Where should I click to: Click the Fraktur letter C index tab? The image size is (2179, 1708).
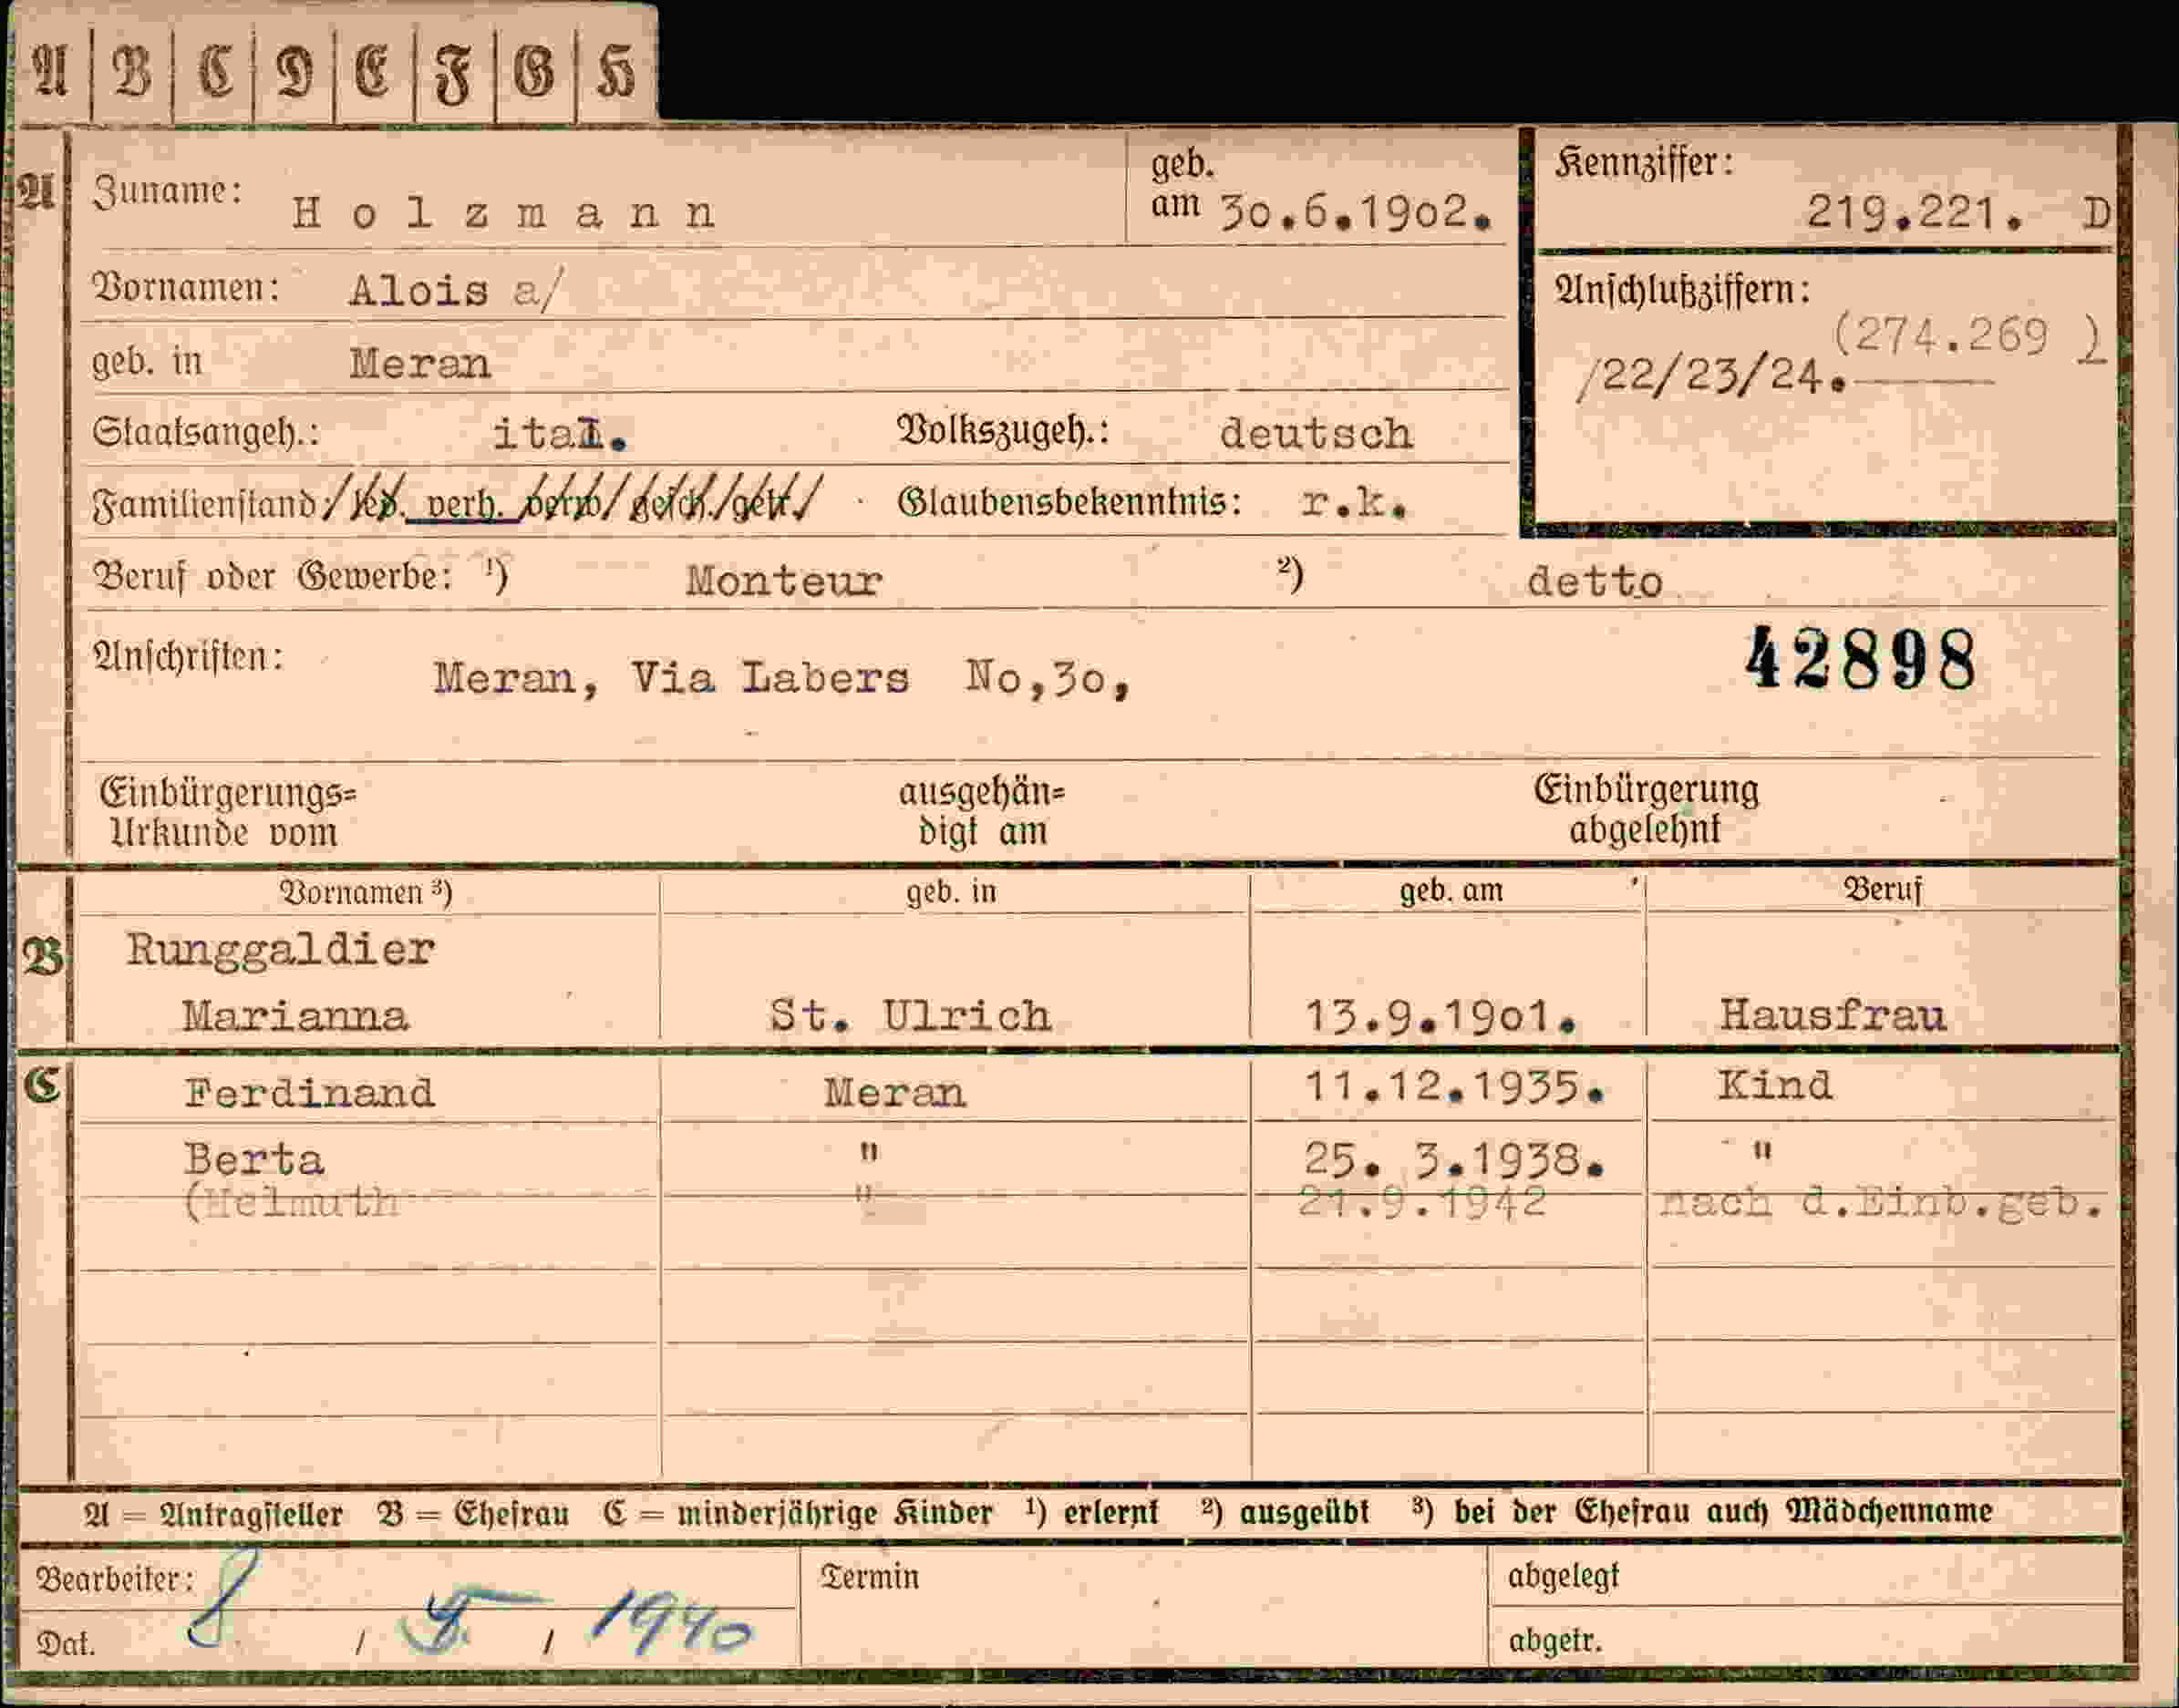(x=214, y=72)
